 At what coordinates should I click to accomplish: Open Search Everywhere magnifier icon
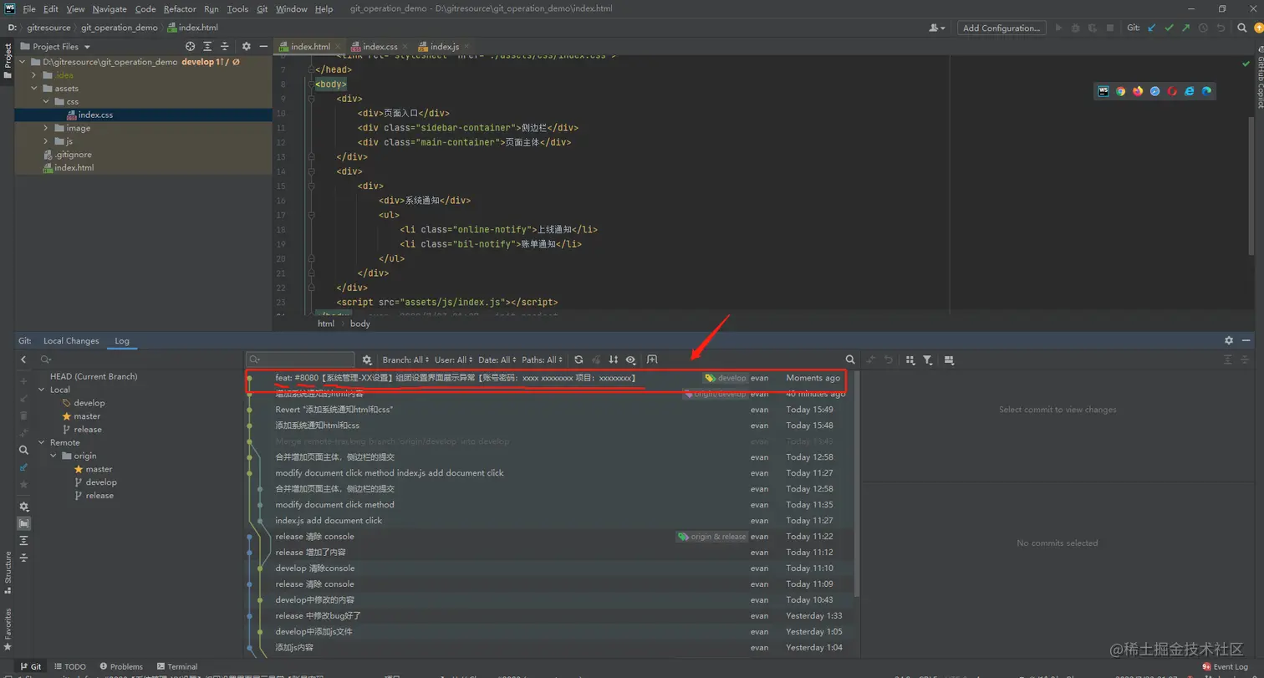pos(1243,28)
